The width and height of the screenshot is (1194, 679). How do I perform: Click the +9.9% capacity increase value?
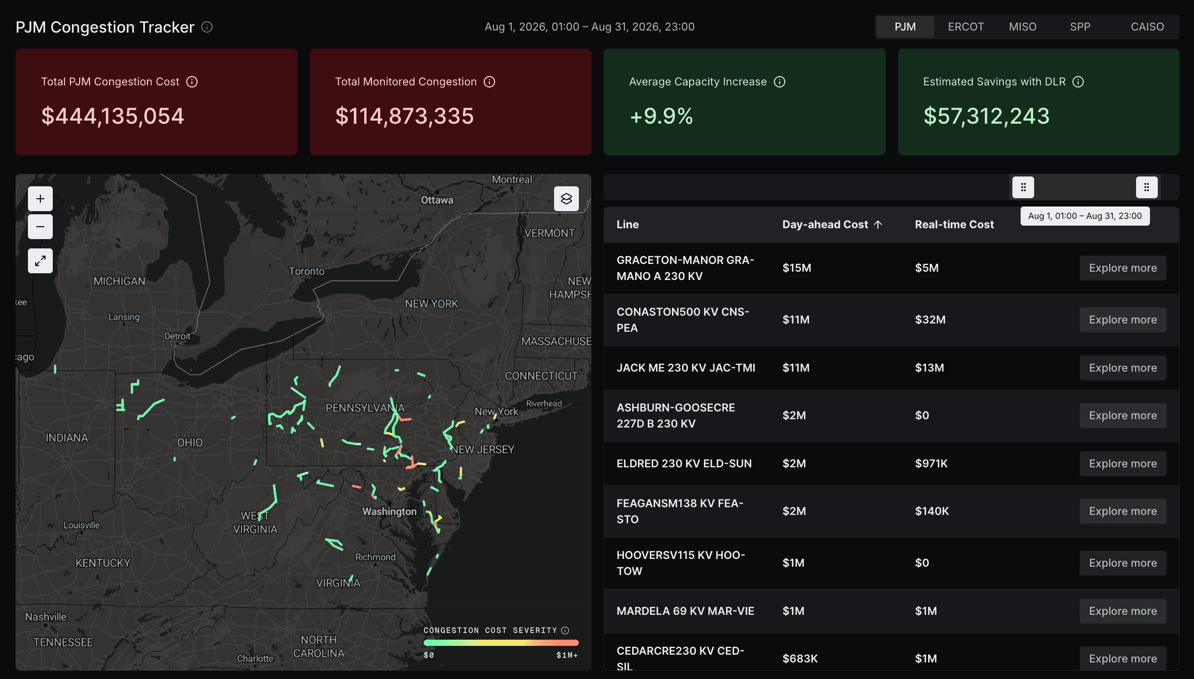(x=661, y=116)
